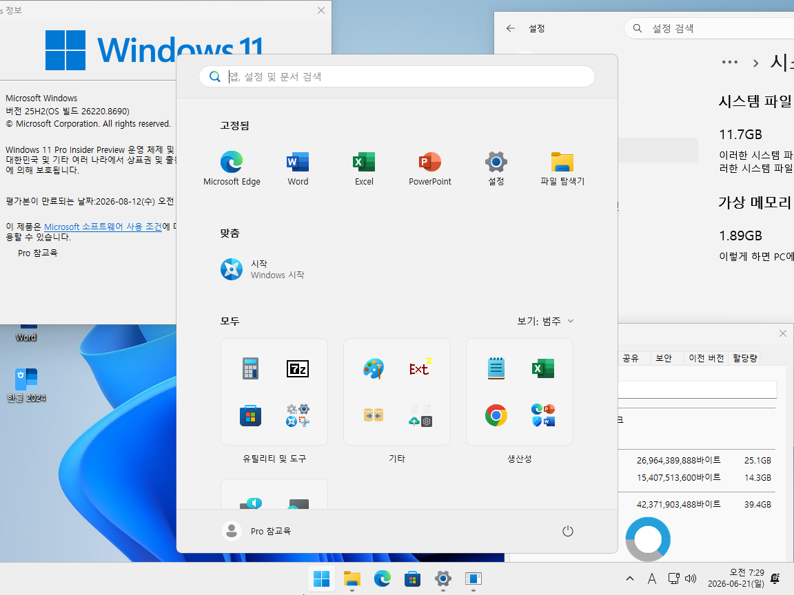Go back in the 설정 window
The width and height of the screenshot is (794, 595).
tap(511, 28)
